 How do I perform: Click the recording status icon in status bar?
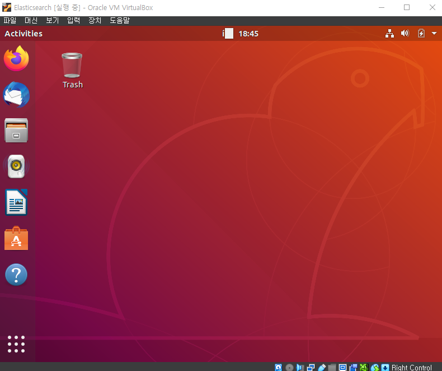pyautogui.click(x=353, y=367)
